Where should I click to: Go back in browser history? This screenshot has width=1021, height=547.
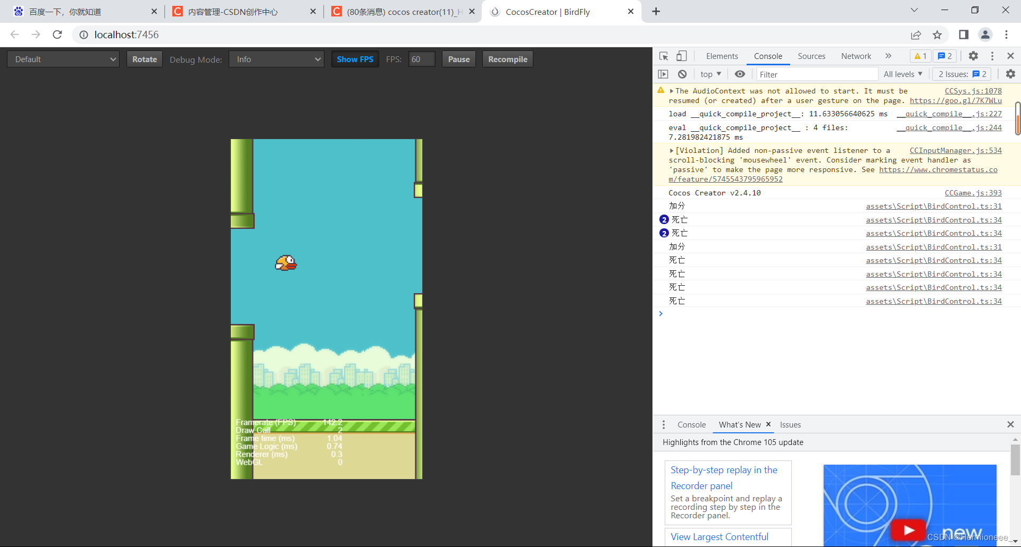(x=15, y=35)
